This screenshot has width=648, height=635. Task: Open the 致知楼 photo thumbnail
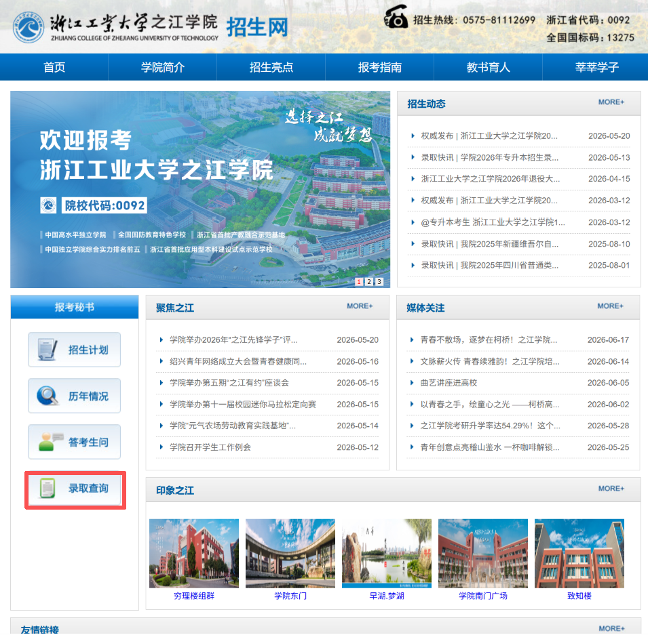(x=579, y=553)
